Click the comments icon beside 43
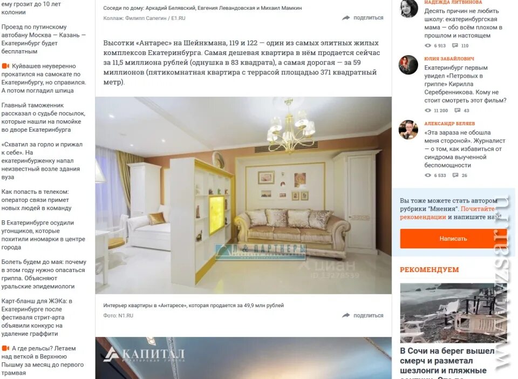This screenshot has width=518, height=379. tap(457, 110)
